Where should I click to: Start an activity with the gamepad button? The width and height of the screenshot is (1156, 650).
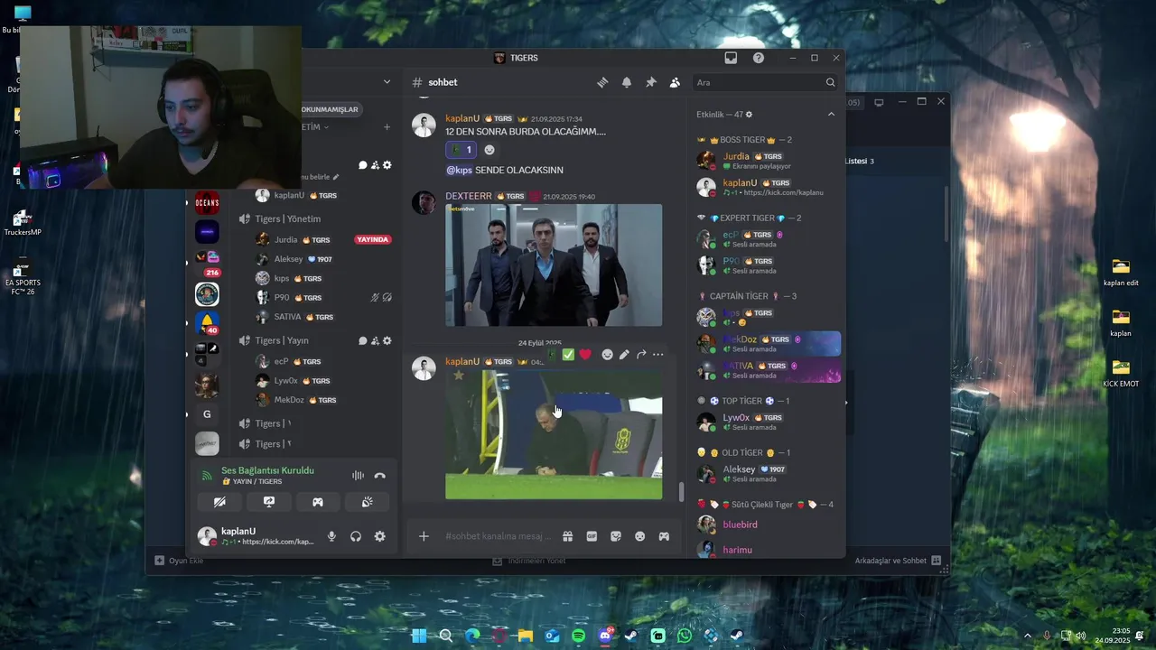coord(318,502)
